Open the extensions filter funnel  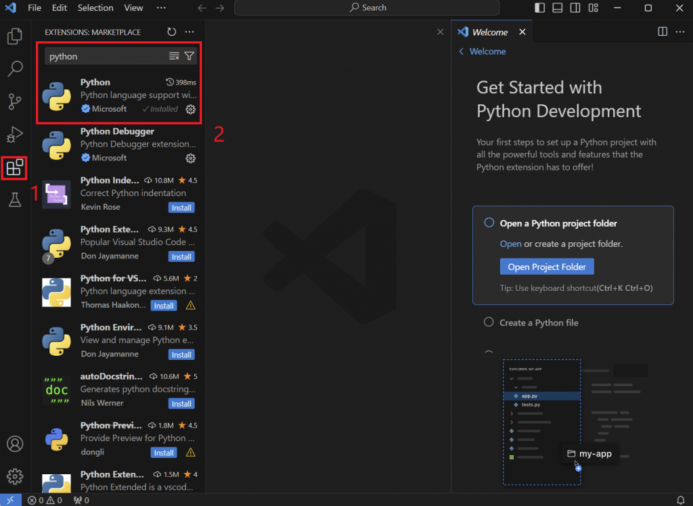(189, 56)
